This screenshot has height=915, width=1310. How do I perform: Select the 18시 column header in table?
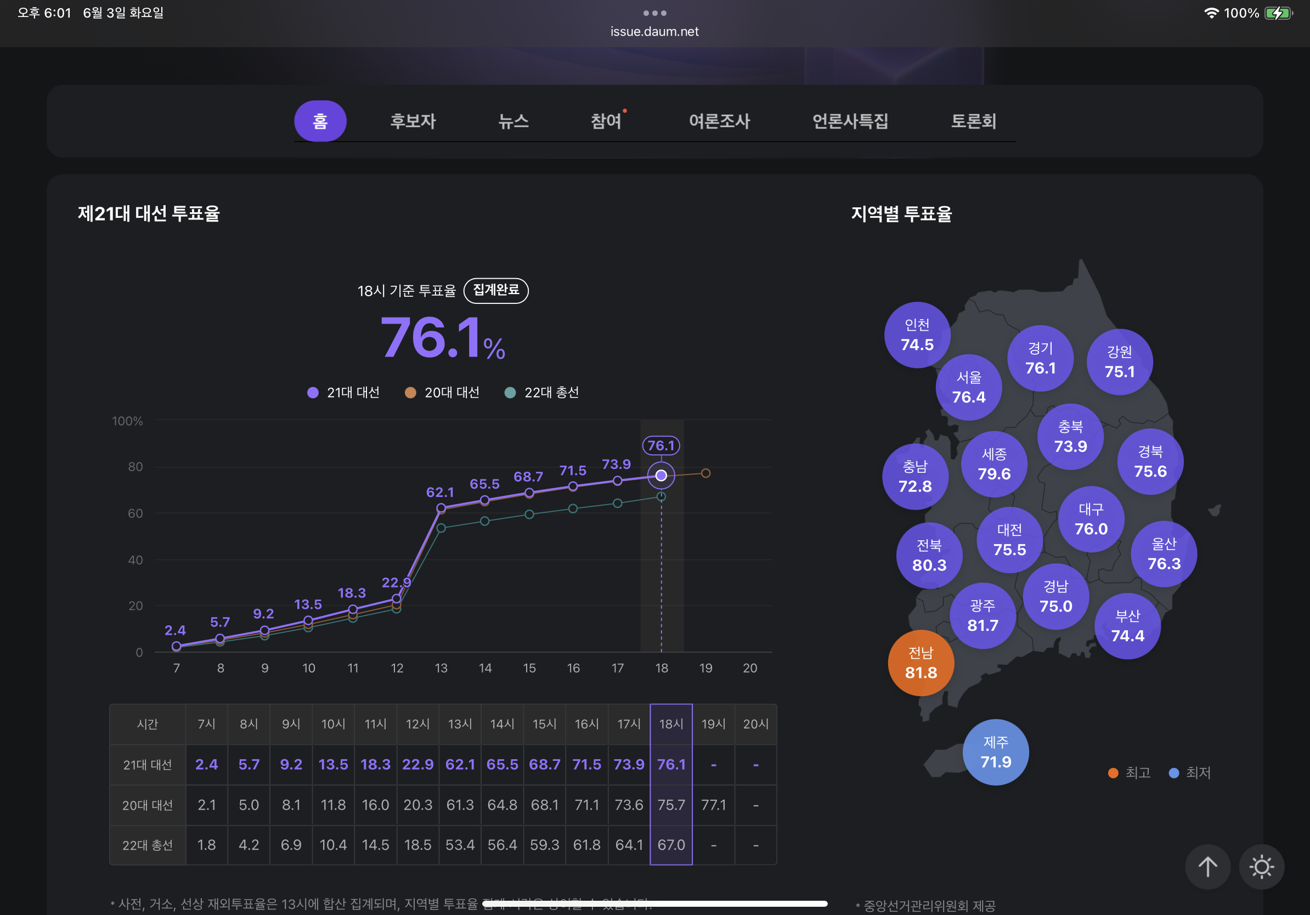click(671, 724)
